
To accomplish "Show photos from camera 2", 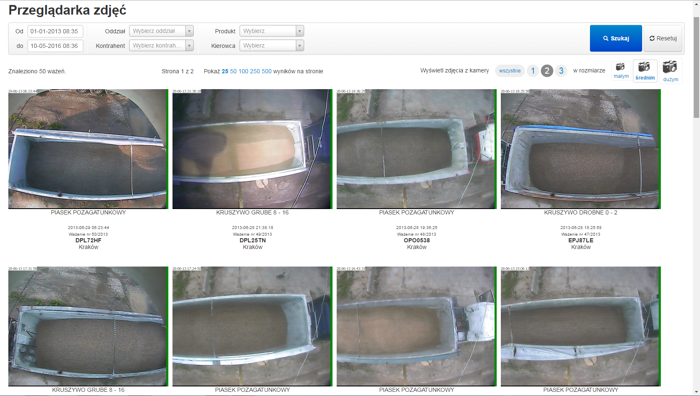I will [x=547, y=71].
